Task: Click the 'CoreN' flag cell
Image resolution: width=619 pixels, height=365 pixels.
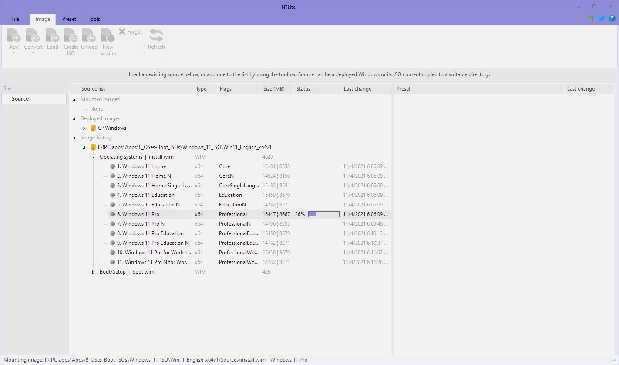Action: (x=226, y=176)
